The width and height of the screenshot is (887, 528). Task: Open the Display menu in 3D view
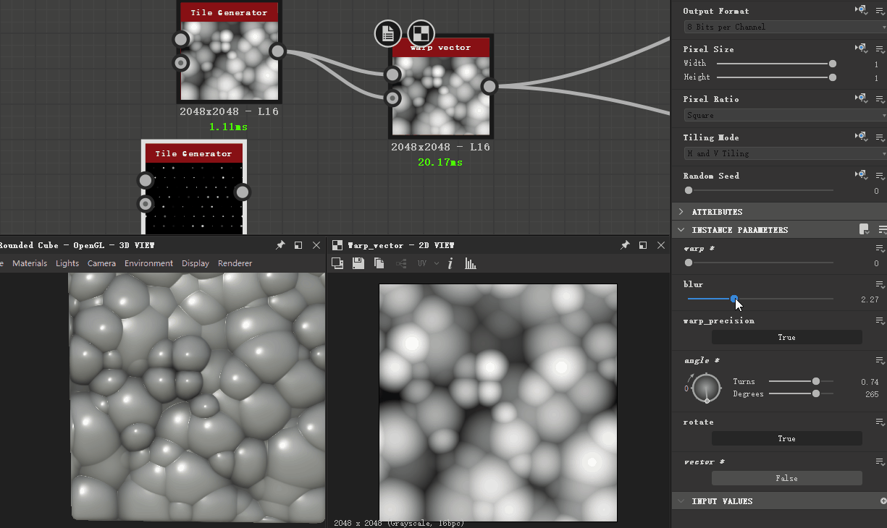pyautogui.click(x=196, y=263)
